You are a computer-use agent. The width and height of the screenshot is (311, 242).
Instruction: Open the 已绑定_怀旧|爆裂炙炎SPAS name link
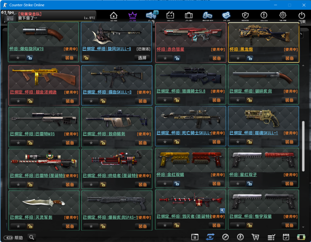(x=110, y=217)
